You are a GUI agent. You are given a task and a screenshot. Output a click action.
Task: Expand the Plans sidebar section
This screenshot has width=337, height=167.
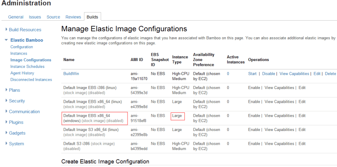[x=14, y=90]
